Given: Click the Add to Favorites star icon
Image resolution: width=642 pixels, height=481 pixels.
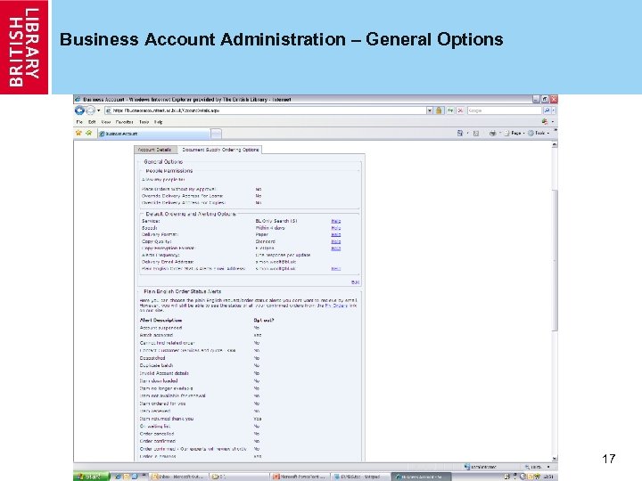Looking at the screenshot, I should pyautogui.click(x=88, y=133).
